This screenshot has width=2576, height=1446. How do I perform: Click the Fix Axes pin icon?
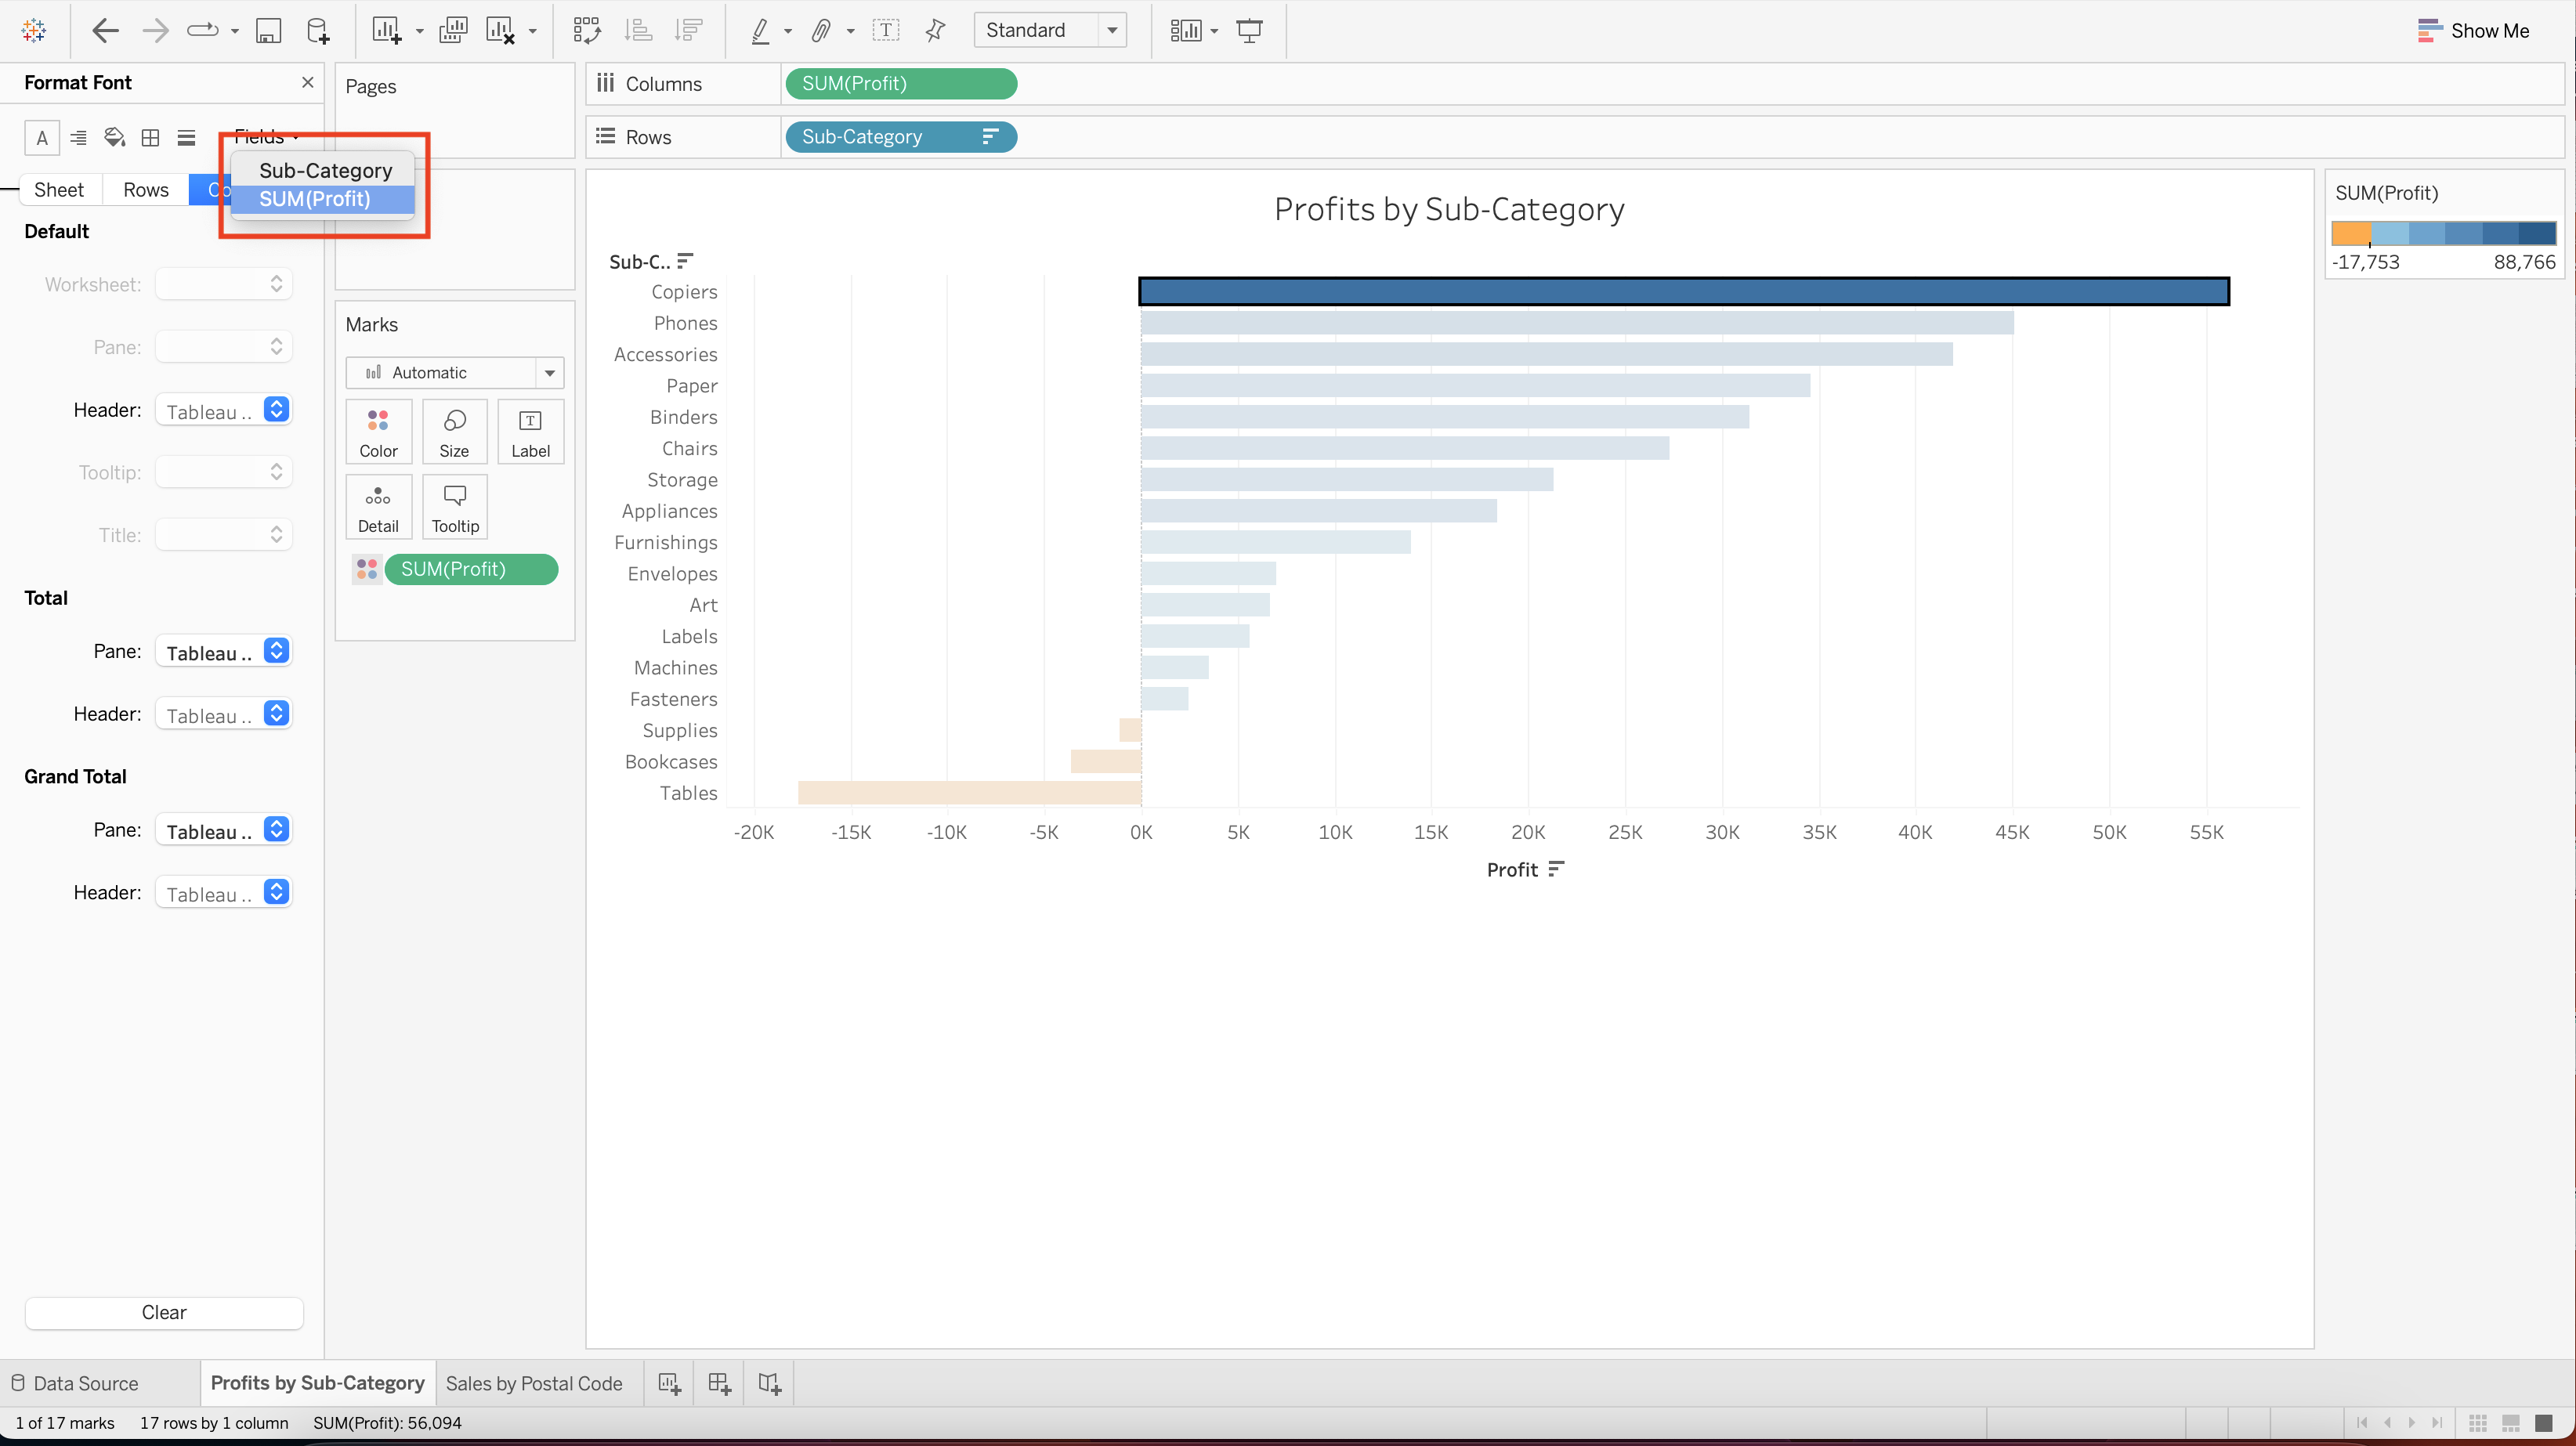936,31
